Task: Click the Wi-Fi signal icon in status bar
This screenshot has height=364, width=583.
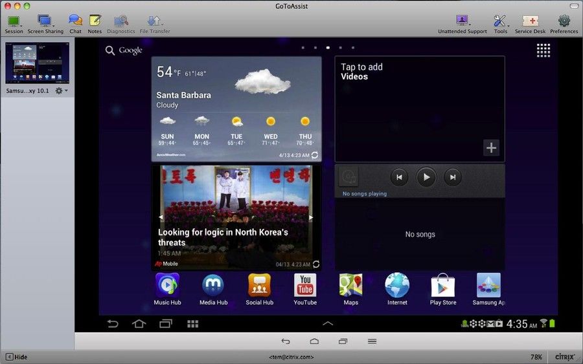Action: click(543, 323)
